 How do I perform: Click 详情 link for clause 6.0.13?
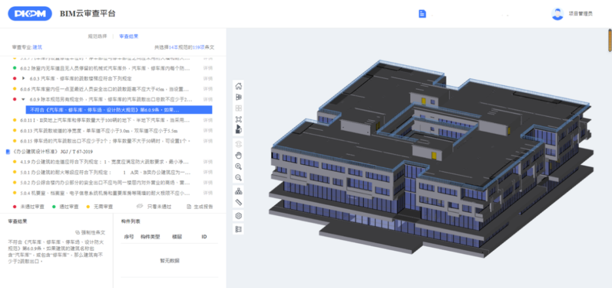pos(207,130)
